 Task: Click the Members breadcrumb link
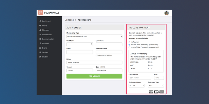[69, 20]
